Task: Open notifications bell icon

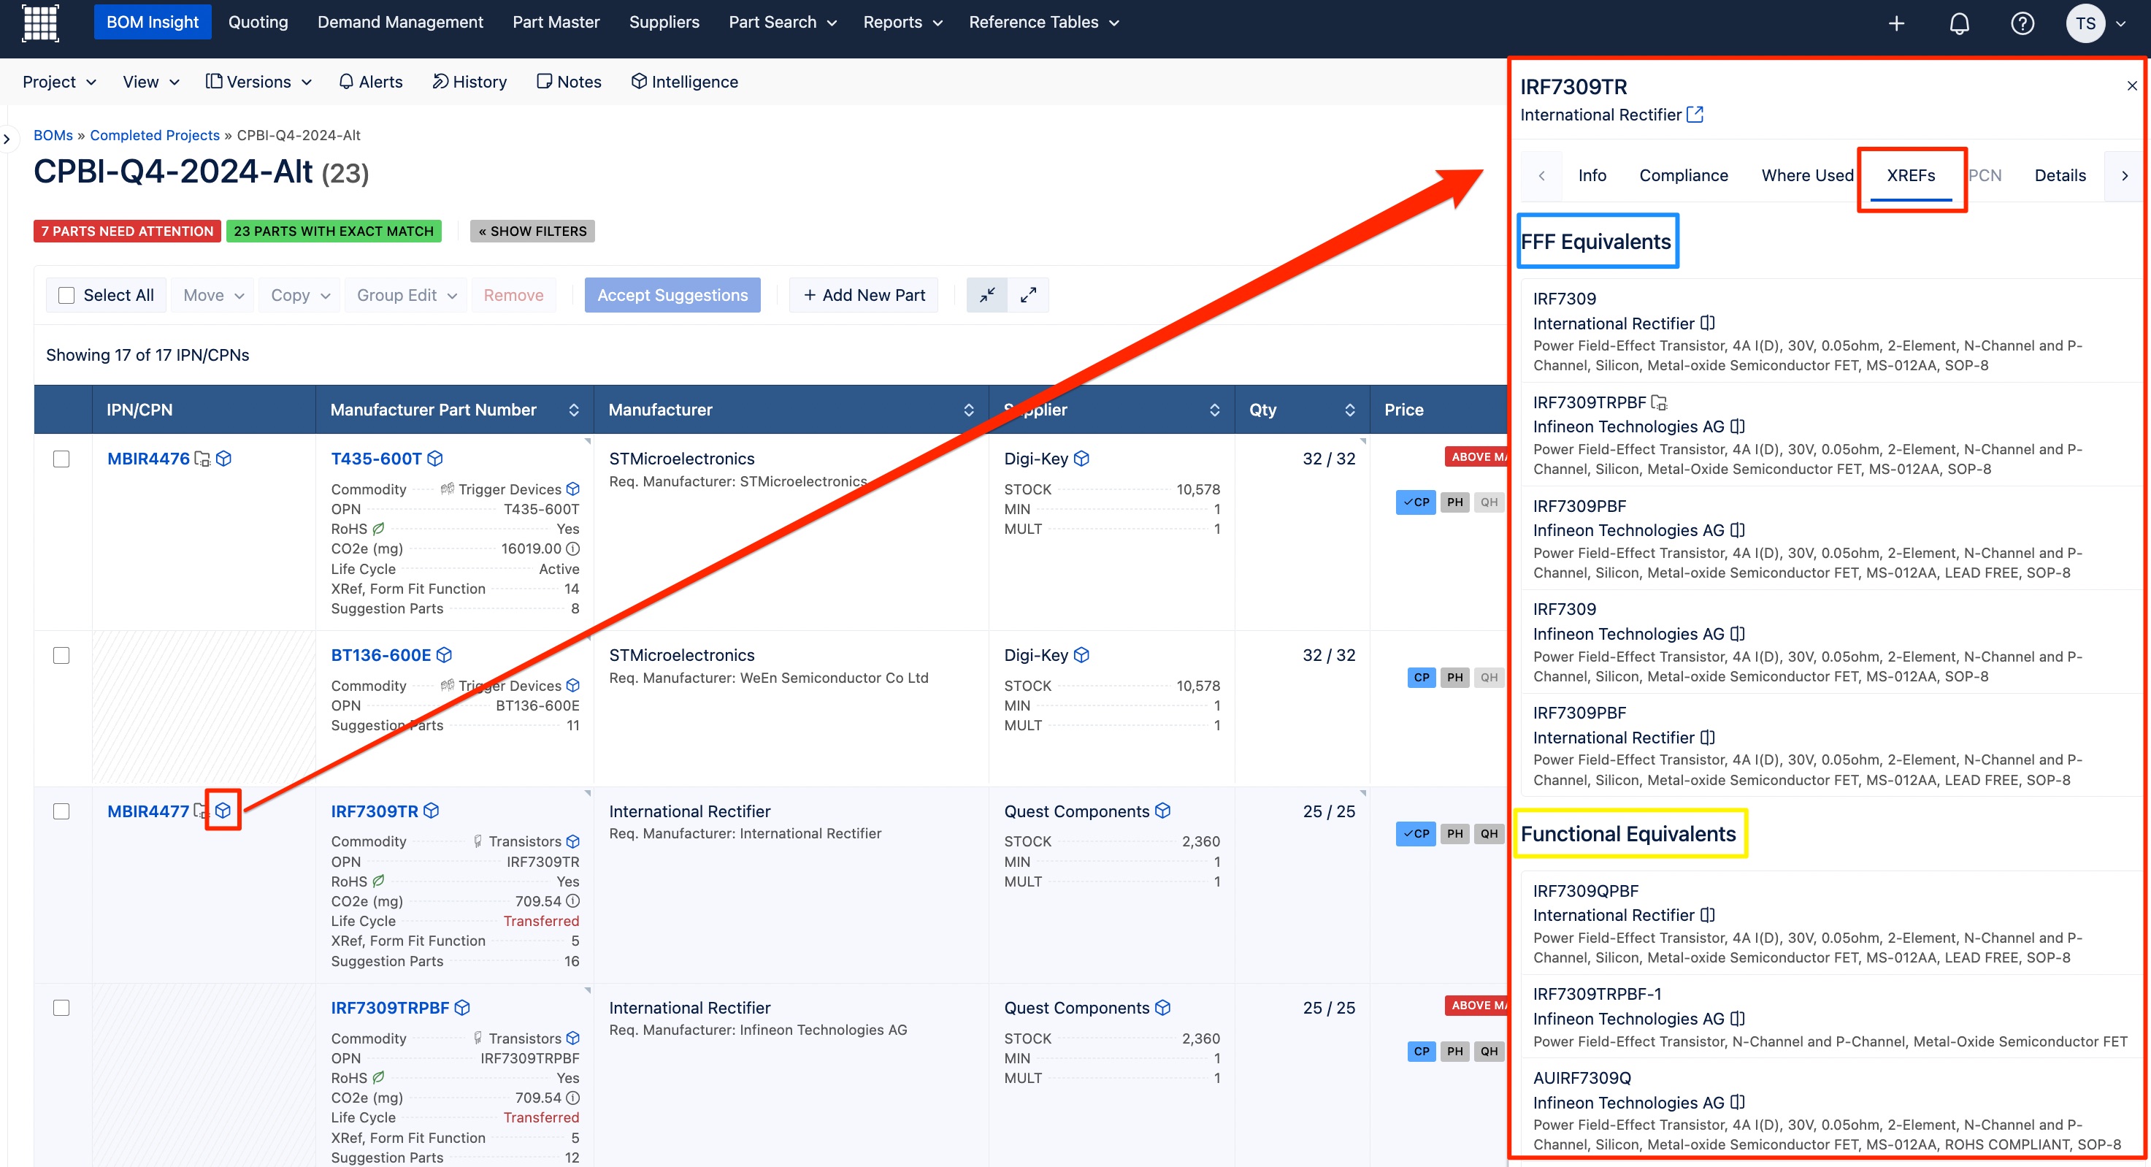Action: pyautogui.click(x=1959, y=23)
